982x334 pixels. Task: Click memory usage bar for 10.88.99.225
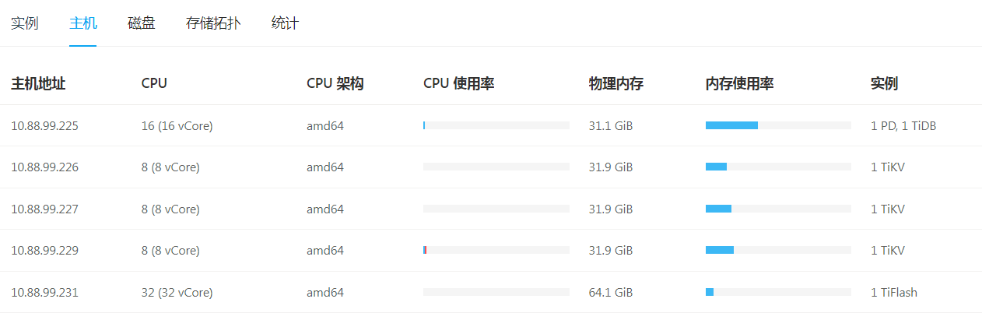pyautogui.click(x=778, y=125)
